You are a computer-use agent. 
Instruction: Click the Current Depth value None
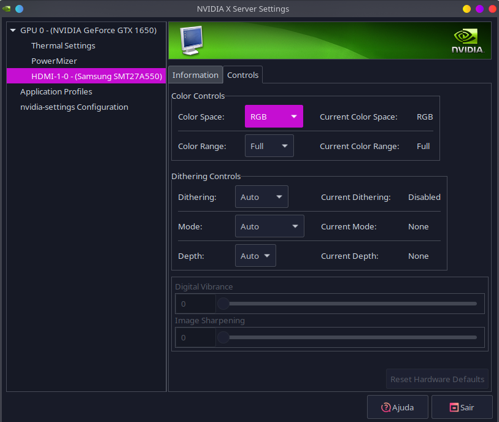(419, 256)
